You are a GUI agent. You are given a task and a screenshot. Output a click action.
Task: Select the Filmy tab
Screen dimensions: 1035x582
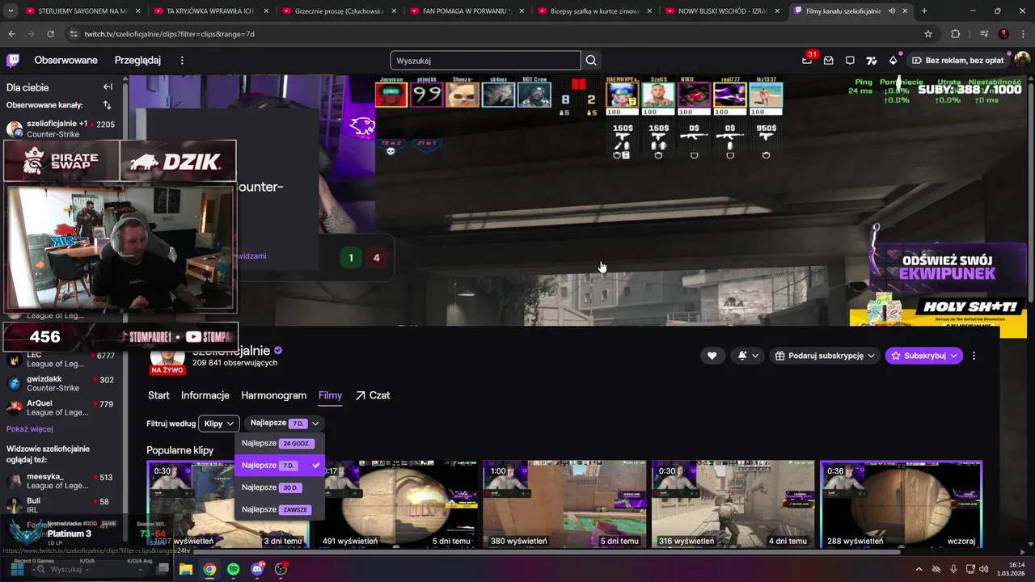click(330, 395)
